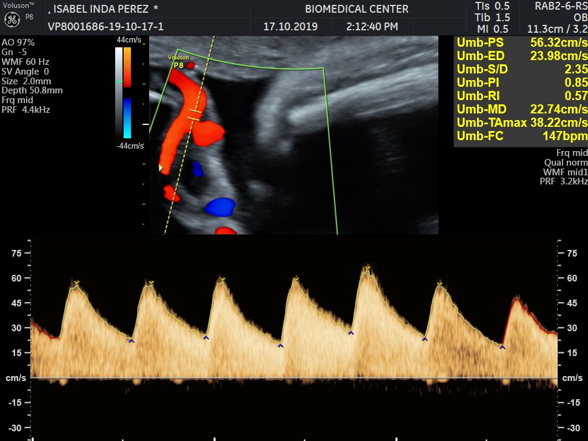The image size is (588, 441).
Task: Click the GE logo icon
Action: 12,19
